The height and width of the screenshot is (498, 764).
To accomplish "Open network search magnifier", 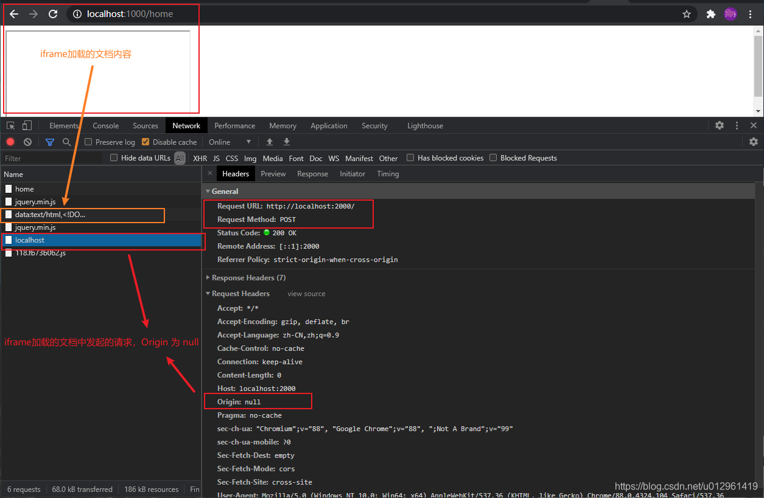I will pyautogui.click(x=66, y=142).
